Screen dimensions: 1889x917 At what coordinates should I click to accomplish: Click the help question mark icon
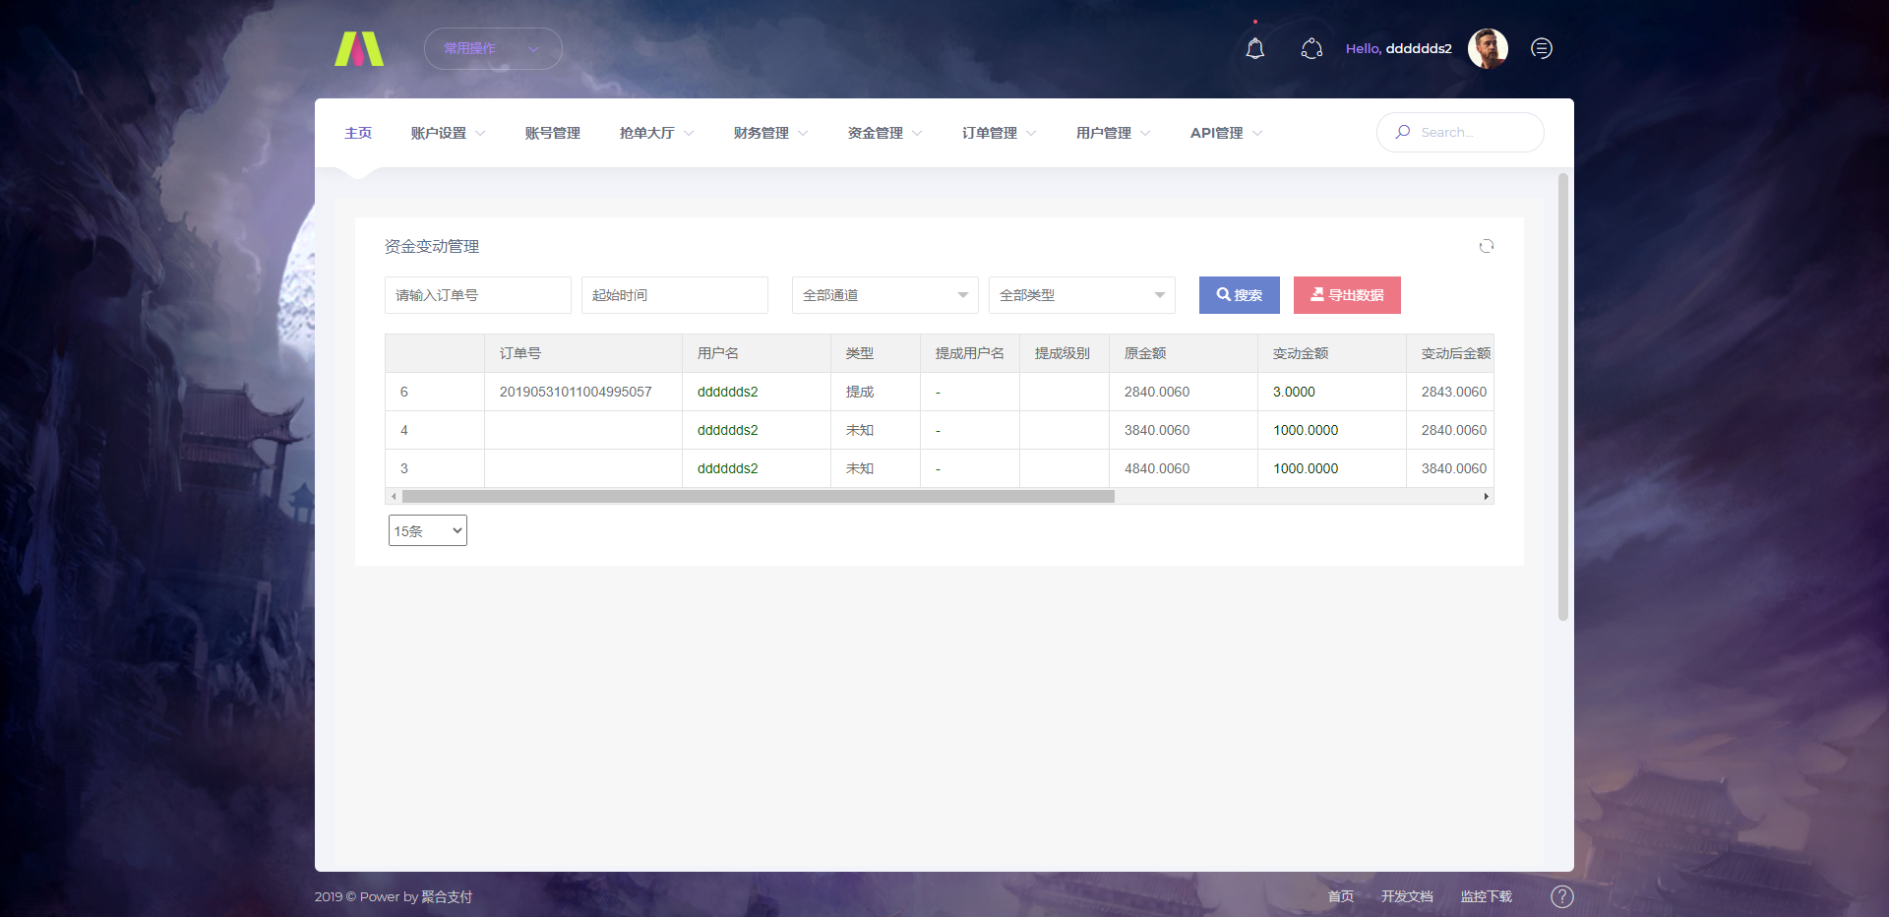(x=1562, y=896)
